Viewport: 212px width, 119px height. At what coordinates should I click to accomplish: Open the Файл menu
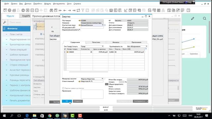pyautogui.click(x=7, y=4)
